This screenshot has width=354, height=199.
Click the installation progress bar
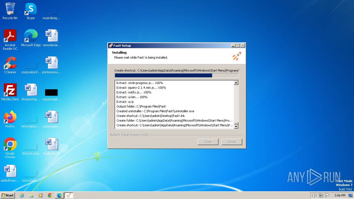tap(176, 75)
